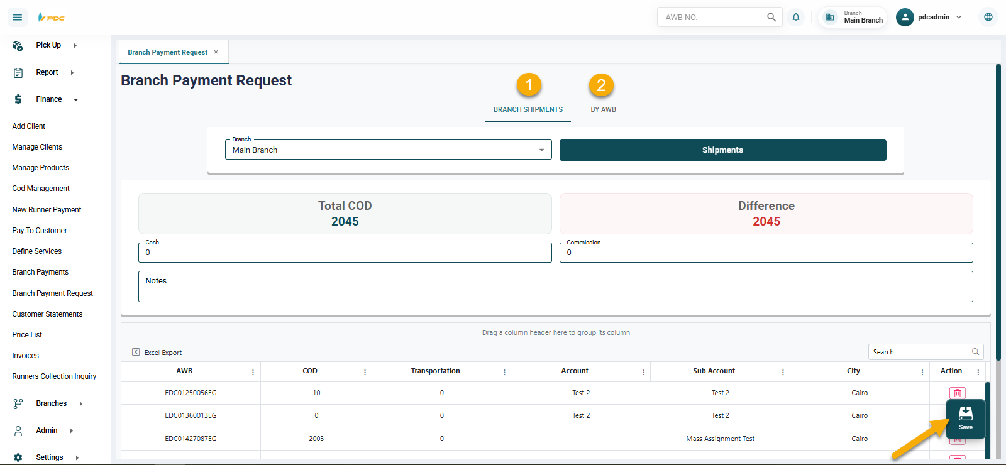This screenshot has height=465, width=1006.
Task: Click Excel Export label
Action: [x=163, y=353]
